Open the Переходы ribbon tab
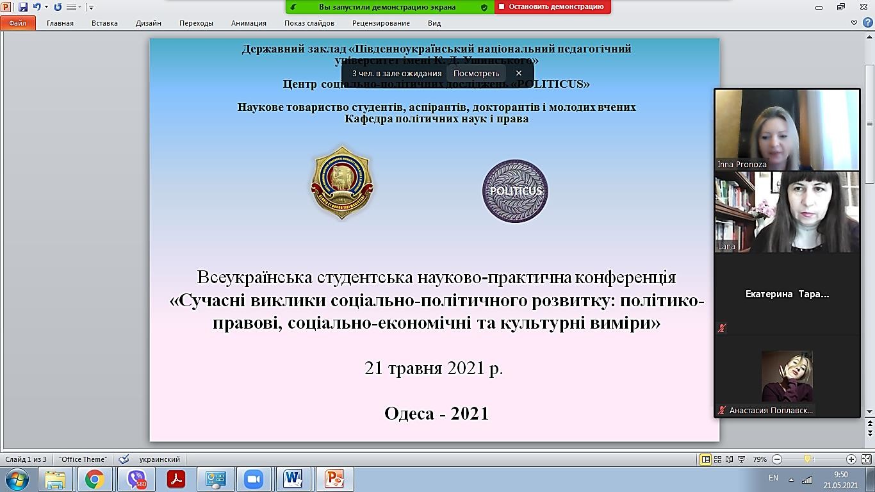The width and height of the screenshot is (875, 492). click(196, 23)
